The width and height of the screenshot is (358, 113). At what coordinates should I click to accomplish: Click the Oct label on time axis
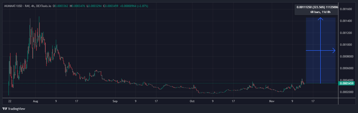(192, 101)
